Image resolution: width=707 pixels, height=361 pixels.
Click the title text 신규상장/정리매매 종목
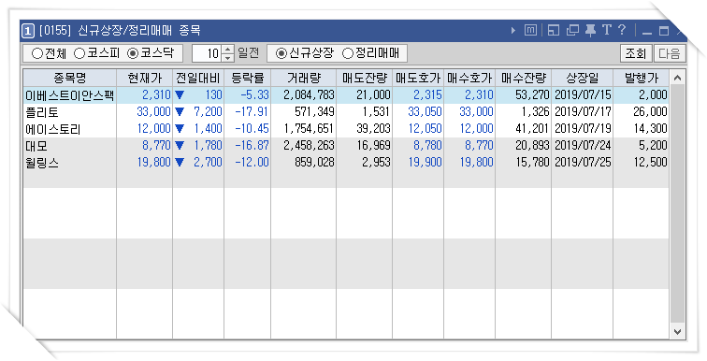(x=138, y=31)
